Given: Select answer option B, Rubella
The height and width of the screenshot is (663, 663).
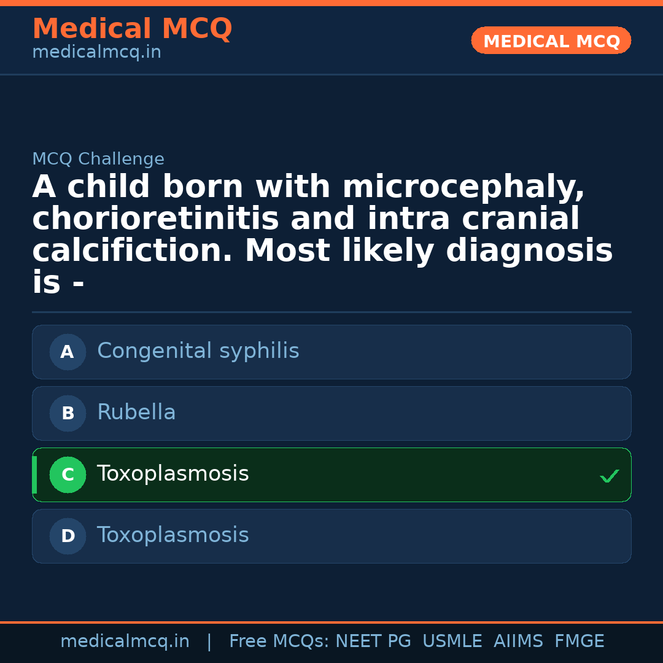Looking at the screenshot, I should point(331,413).
